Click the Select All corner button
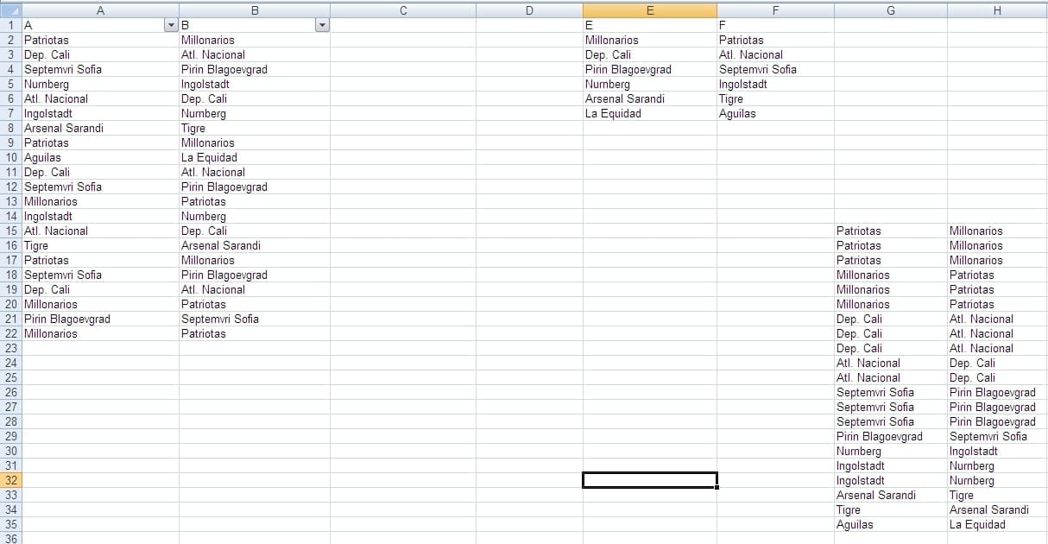Screen dimensions: 1048x544 click(x=10, y=10)
